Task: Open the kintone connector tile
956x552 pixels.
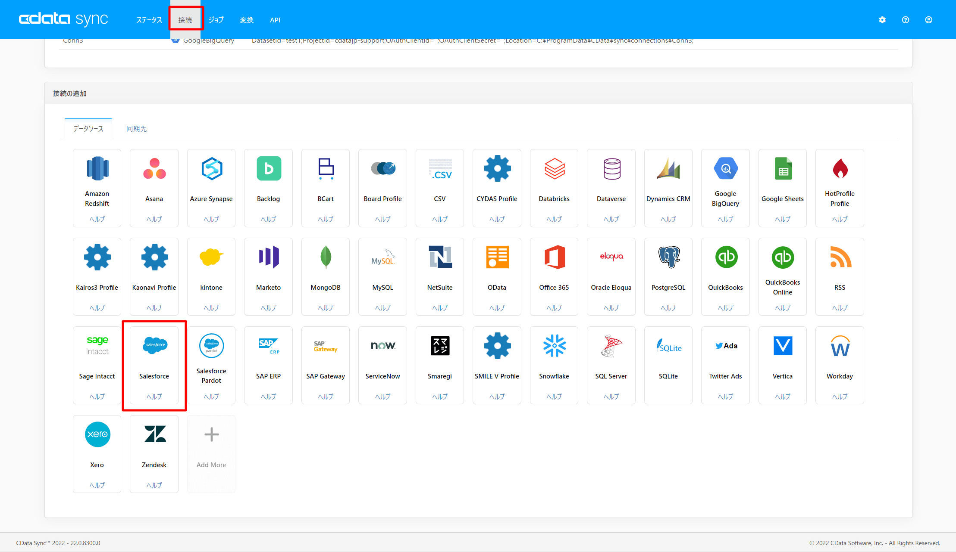Action: [x=211, y=276]
